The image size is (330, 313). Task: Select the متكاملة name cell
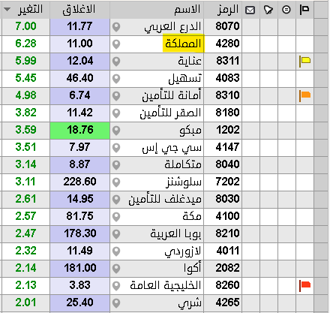tap(157, 165)
